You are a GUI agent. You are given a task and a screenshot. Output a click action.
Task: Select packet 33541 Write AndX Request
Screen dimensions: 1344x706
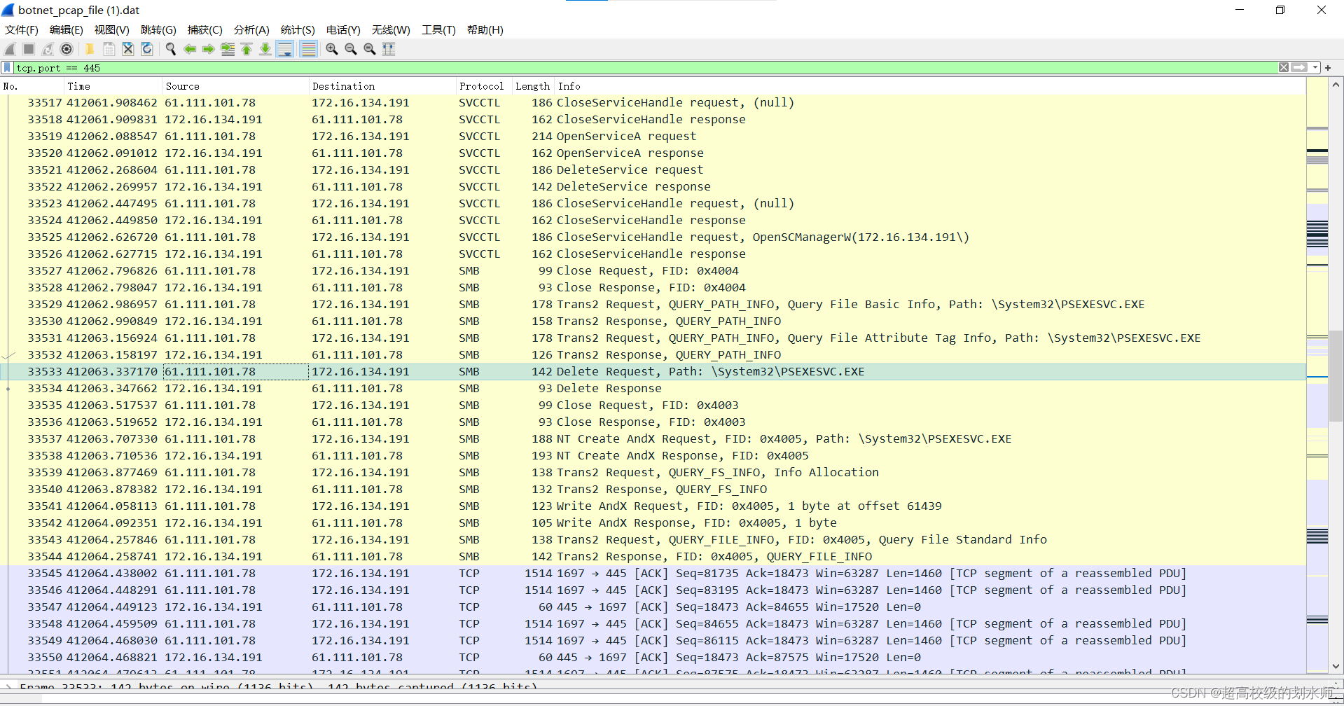click(x=653, y=506)
